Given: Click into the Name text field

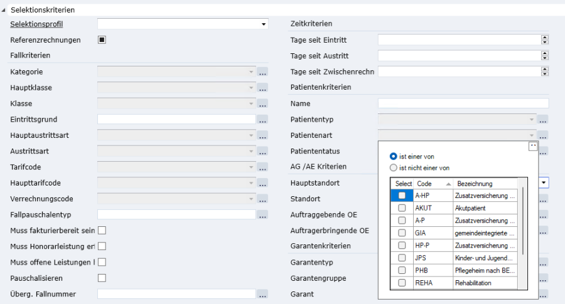Looking at the screenshot, I should pyautogui.click(x=463, y=103).
